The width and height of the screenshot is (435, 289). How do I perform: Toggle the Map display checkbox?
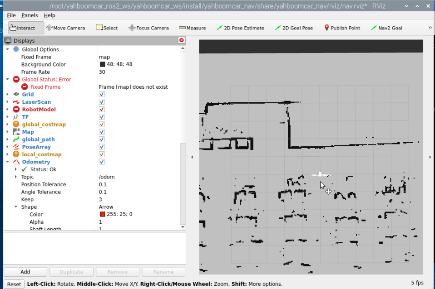pyautogui.click(x=102, y=132)
